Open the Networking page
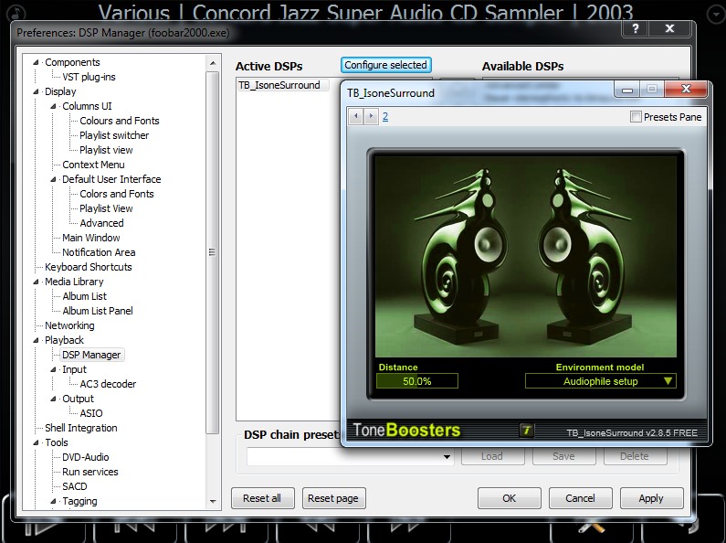This screenshot has width=726, height=543. pos(69,325)
